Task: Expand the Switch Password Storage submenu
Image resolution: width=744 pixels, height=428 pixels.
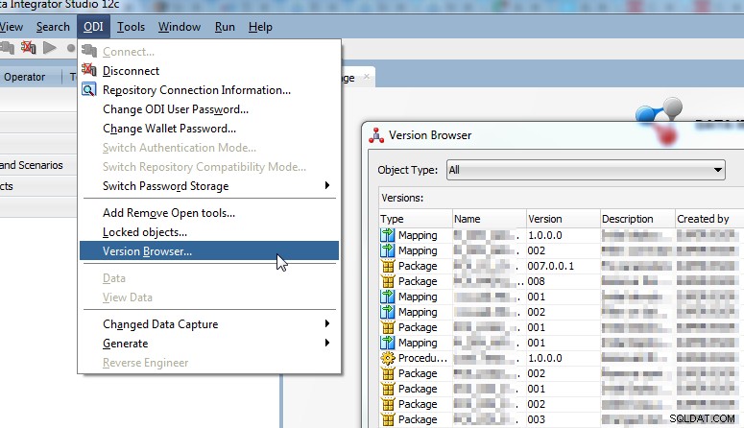Action: [327, 185]
